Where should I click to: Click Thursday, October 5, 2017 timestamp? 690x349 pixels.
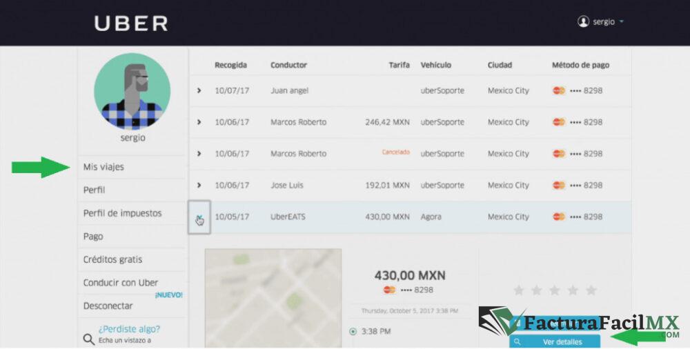pos(410,310)
